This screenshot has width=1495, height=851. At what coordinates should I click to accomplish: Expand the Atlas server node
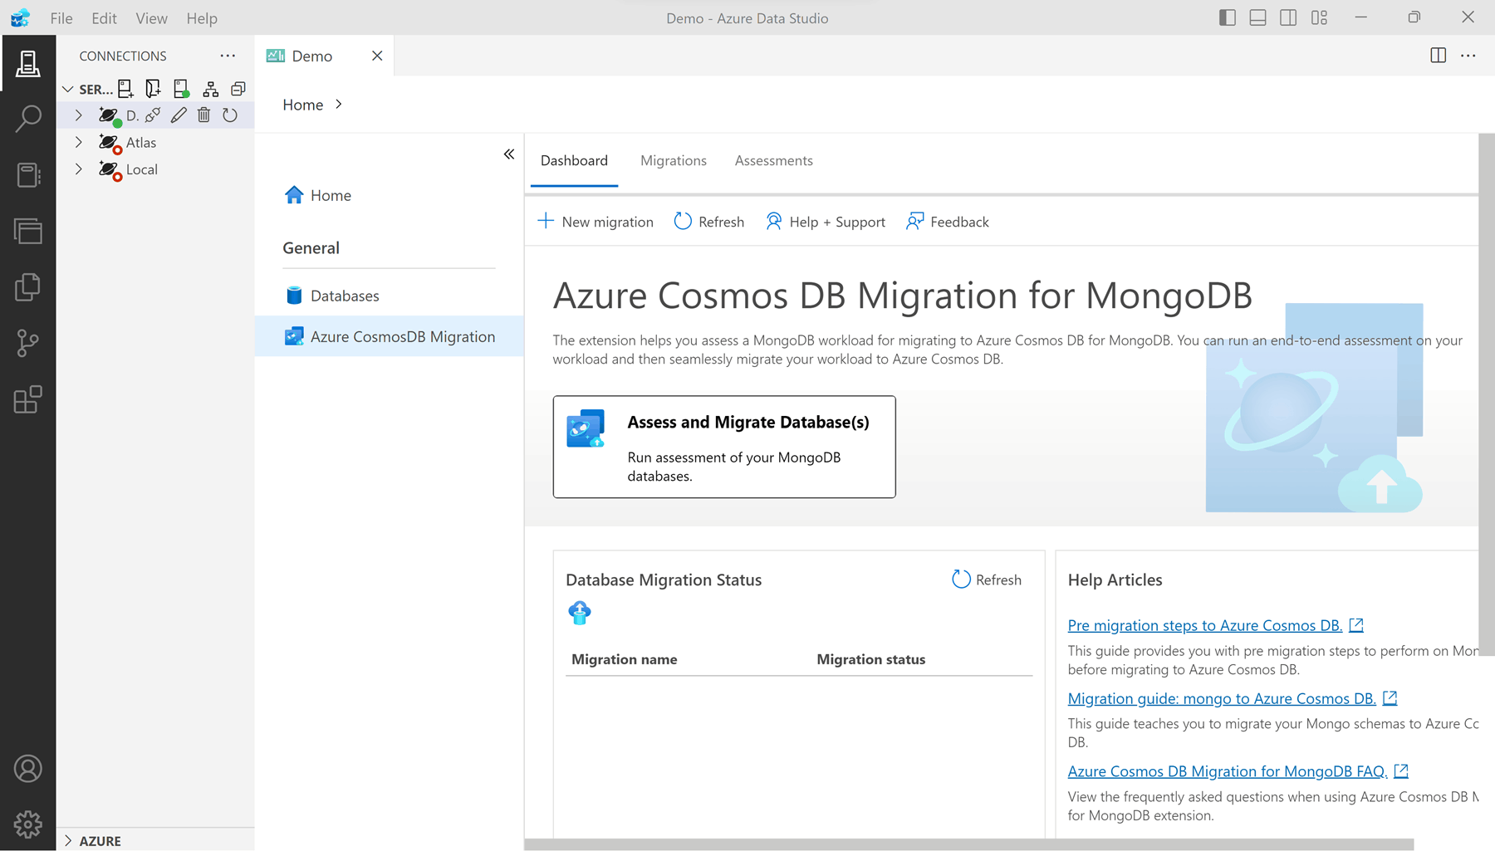(x=79, y=142)
